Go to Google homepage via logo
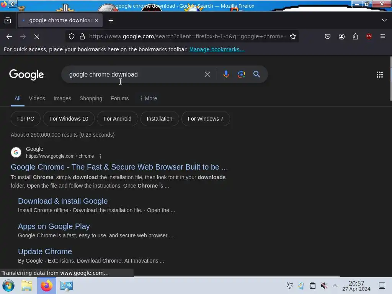 (26, 75)
